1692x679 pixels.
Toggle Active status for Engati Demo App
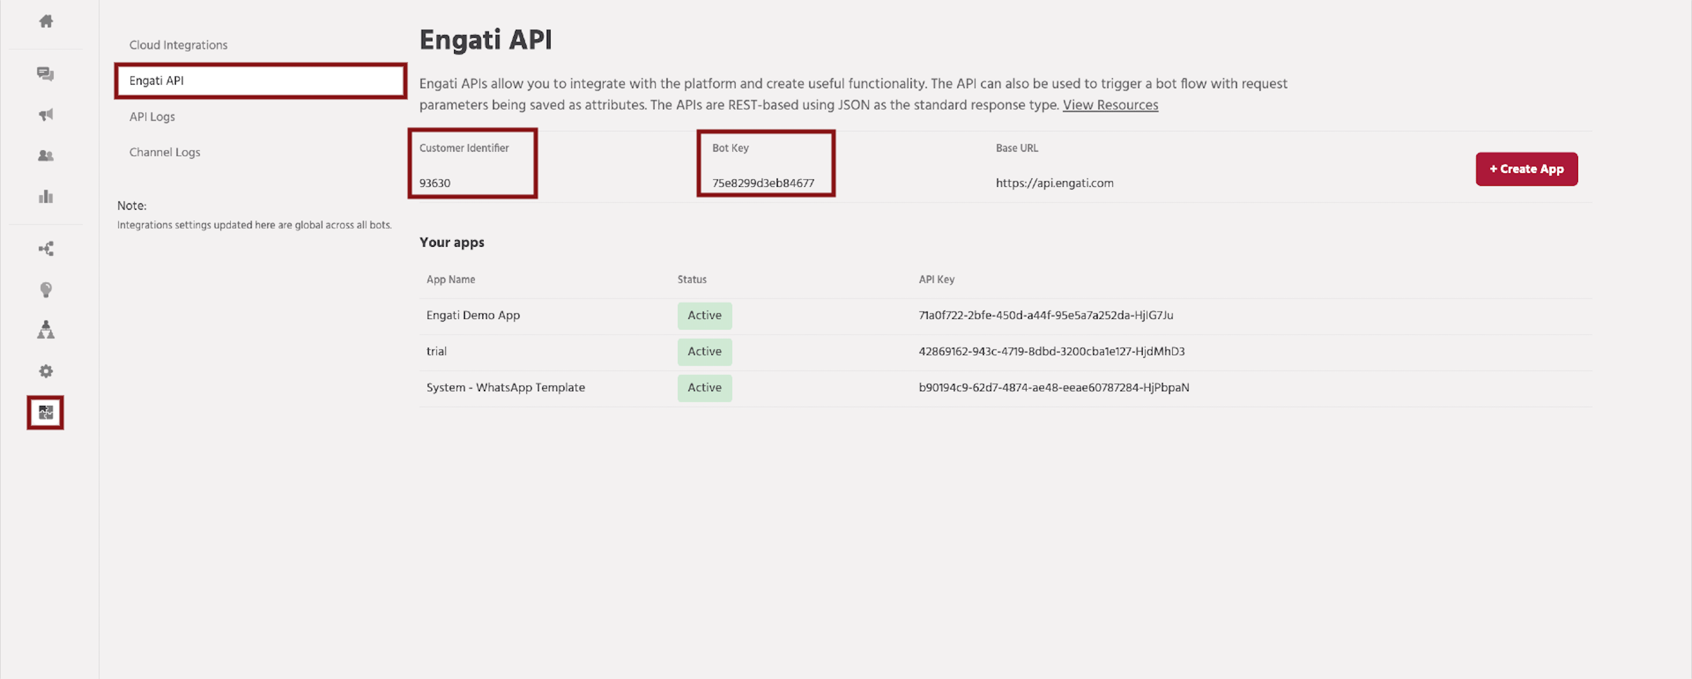coord(704,315)
